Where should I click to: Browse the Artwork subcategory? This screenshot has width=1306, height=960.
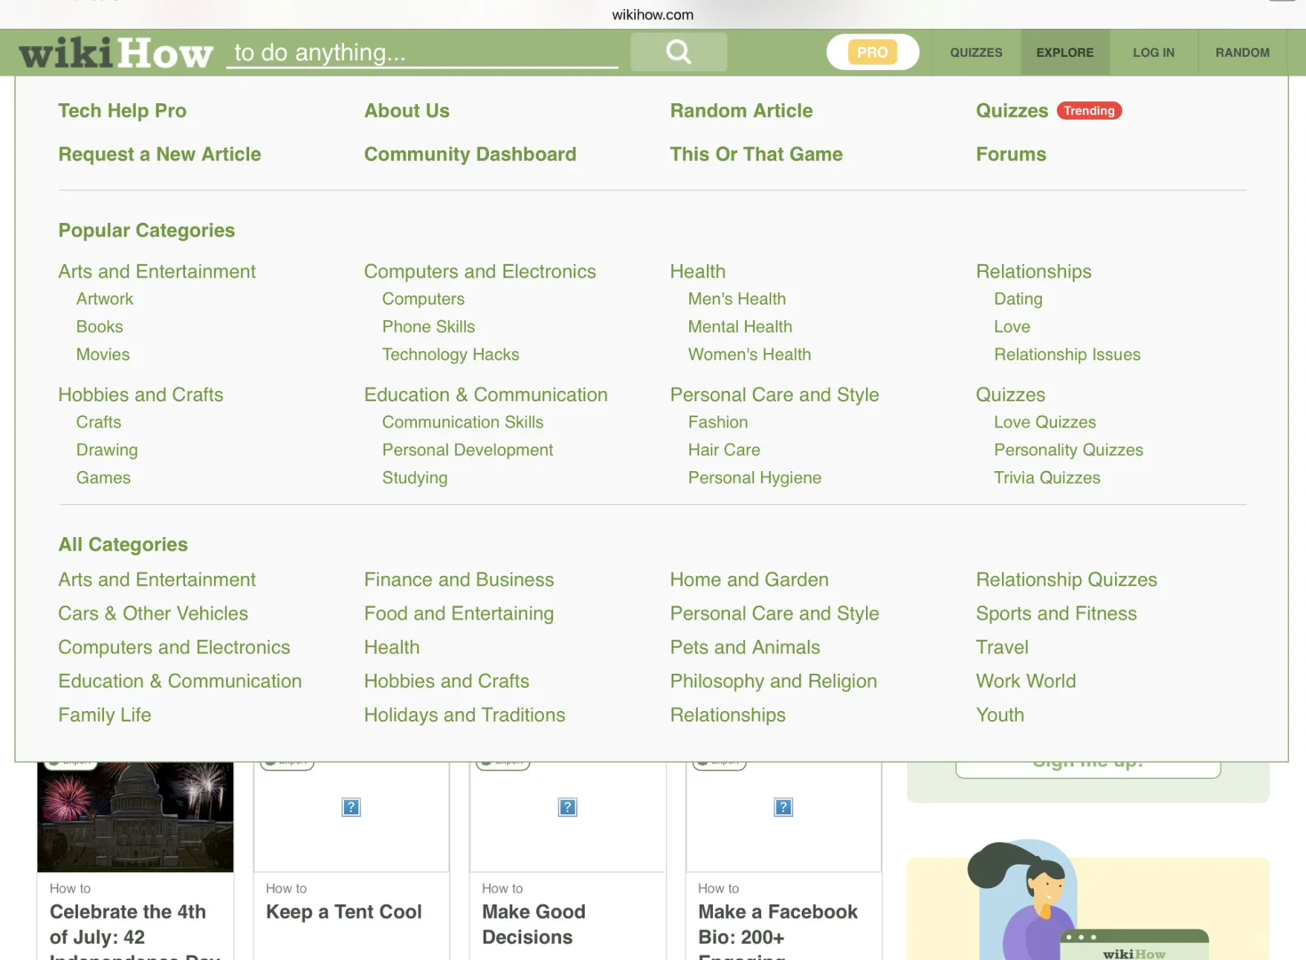105,300
